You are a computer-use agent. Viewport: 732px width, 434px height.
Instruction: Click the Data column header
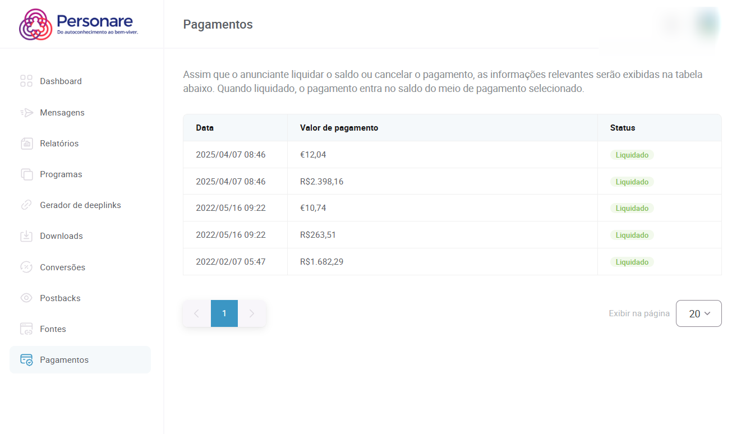[x=205, y=128]
